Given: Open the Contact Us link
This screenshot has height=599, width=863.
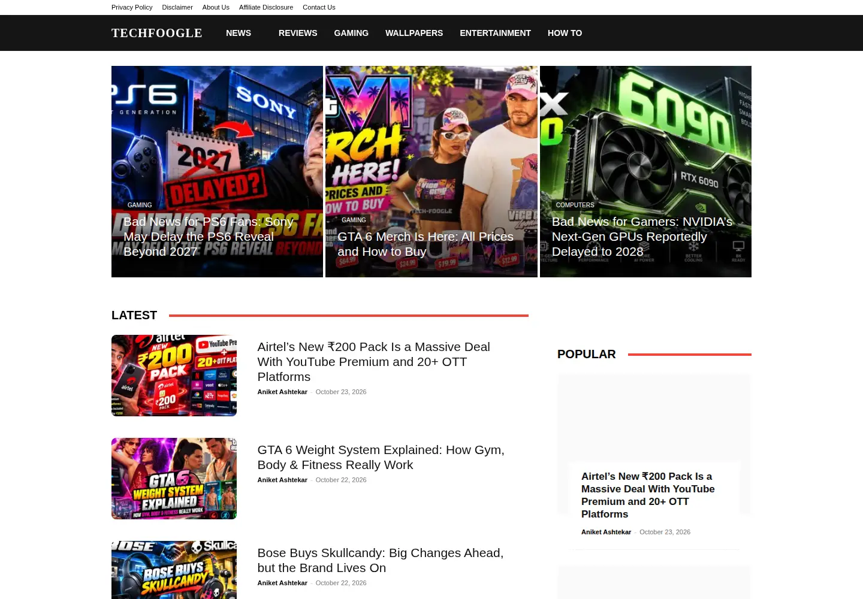Looking at the screenshot, I should pyautogui.click(x=319, y=7).
